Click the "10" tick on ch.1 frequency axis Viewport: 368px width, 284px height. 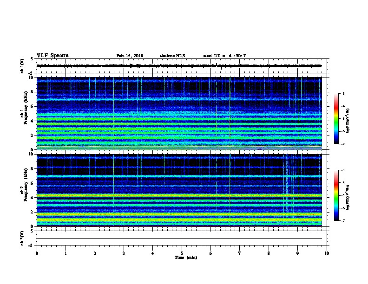pos(32,77)
